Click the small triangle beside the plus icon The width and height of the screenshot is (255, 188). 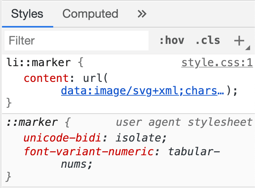coord(247,48)
